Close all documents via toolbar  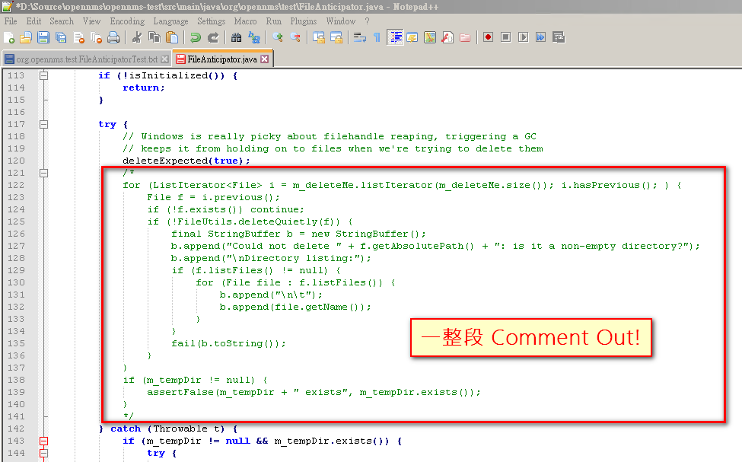pyautogui.click(x=96, y=37)
